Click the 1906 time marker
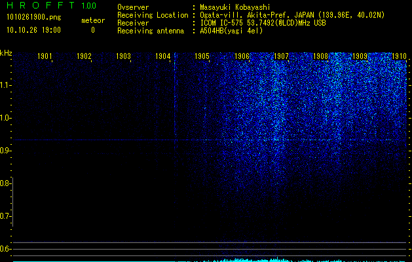Viewport: 412px width, 262px height. 242,56
